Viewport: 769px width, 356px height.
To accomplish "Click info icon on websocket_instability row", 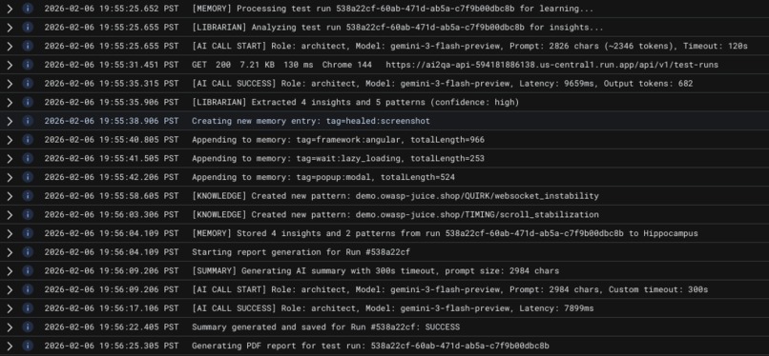I will (28, 196).
